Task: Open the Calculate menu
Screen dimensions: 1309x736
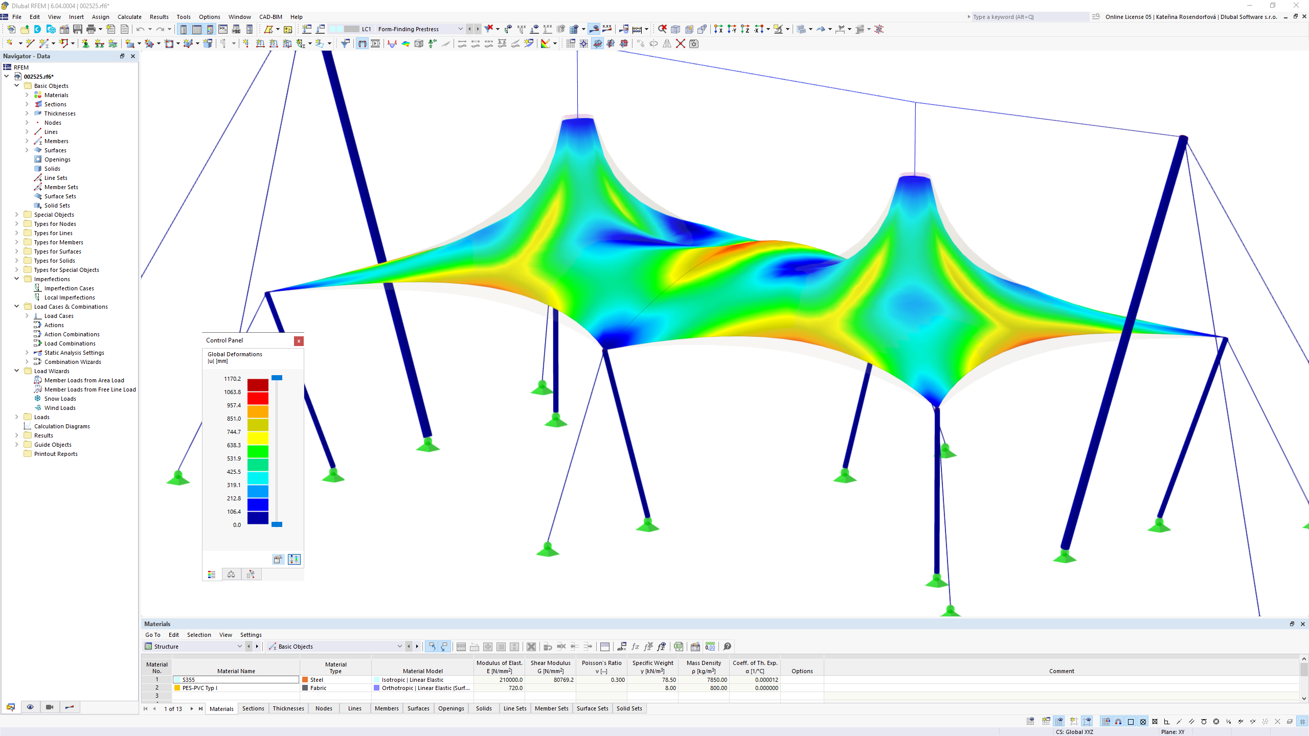Action: (x=128, y=16)
